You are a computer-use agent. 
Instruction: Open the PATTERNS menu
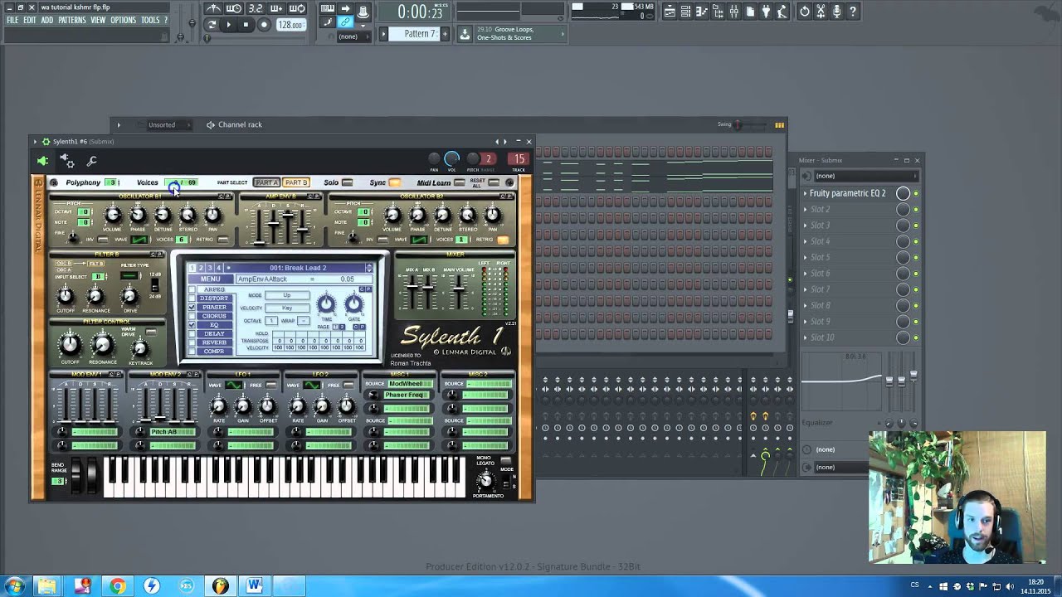(x=72, y=20)
